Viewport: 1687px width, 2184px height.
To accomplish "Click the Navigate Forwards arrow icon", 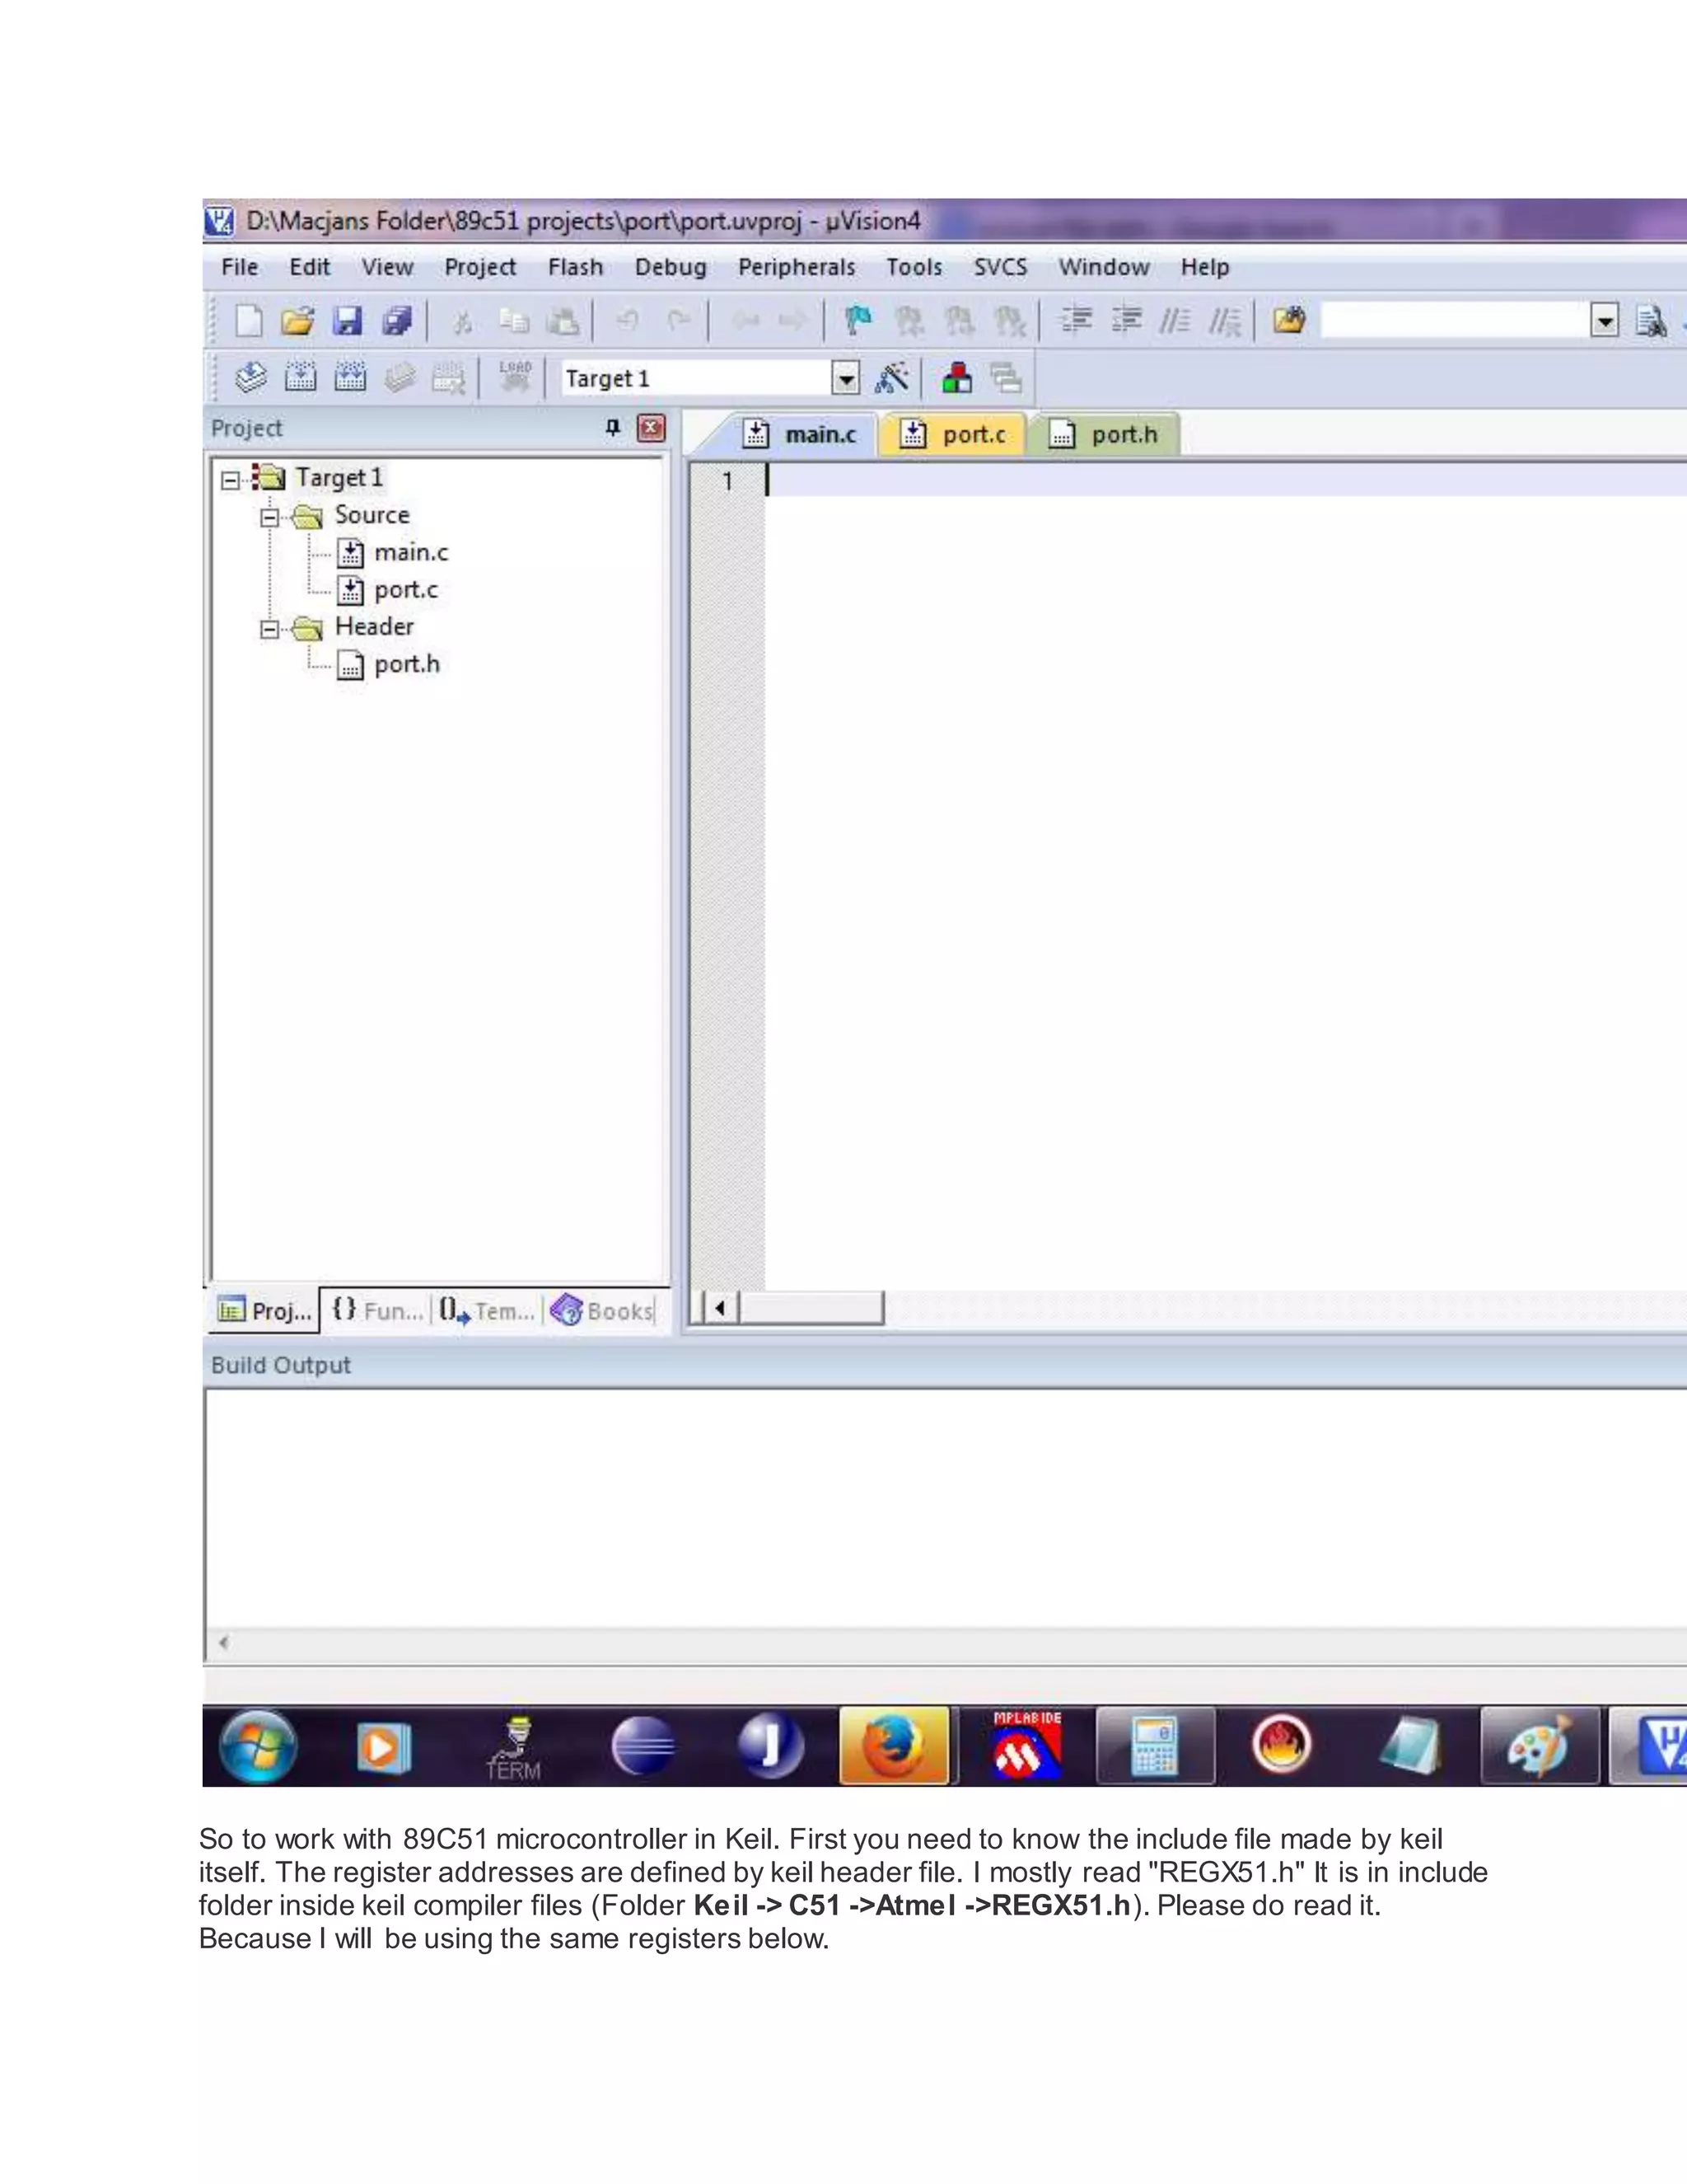I will (x=792, y=321).
